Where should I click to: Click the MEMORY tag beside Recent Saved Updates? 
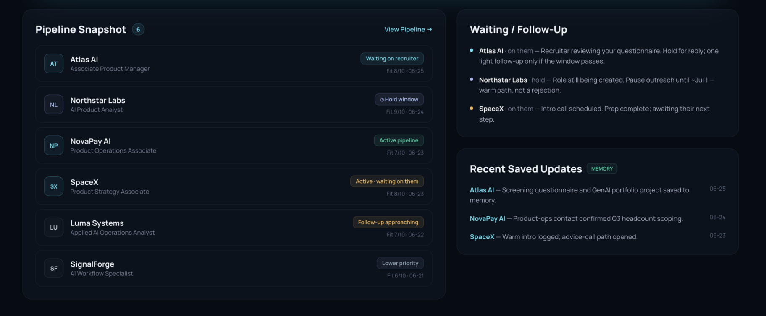point(602,169)
